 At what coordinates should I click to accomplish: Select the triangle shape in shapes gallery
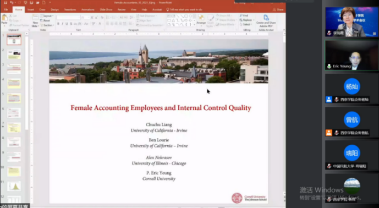click(x=173, y=20)
